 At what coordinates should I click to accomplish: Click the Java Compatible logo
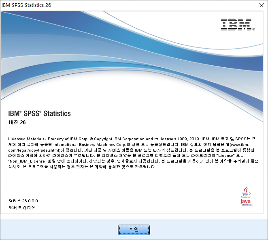(246, 196)
